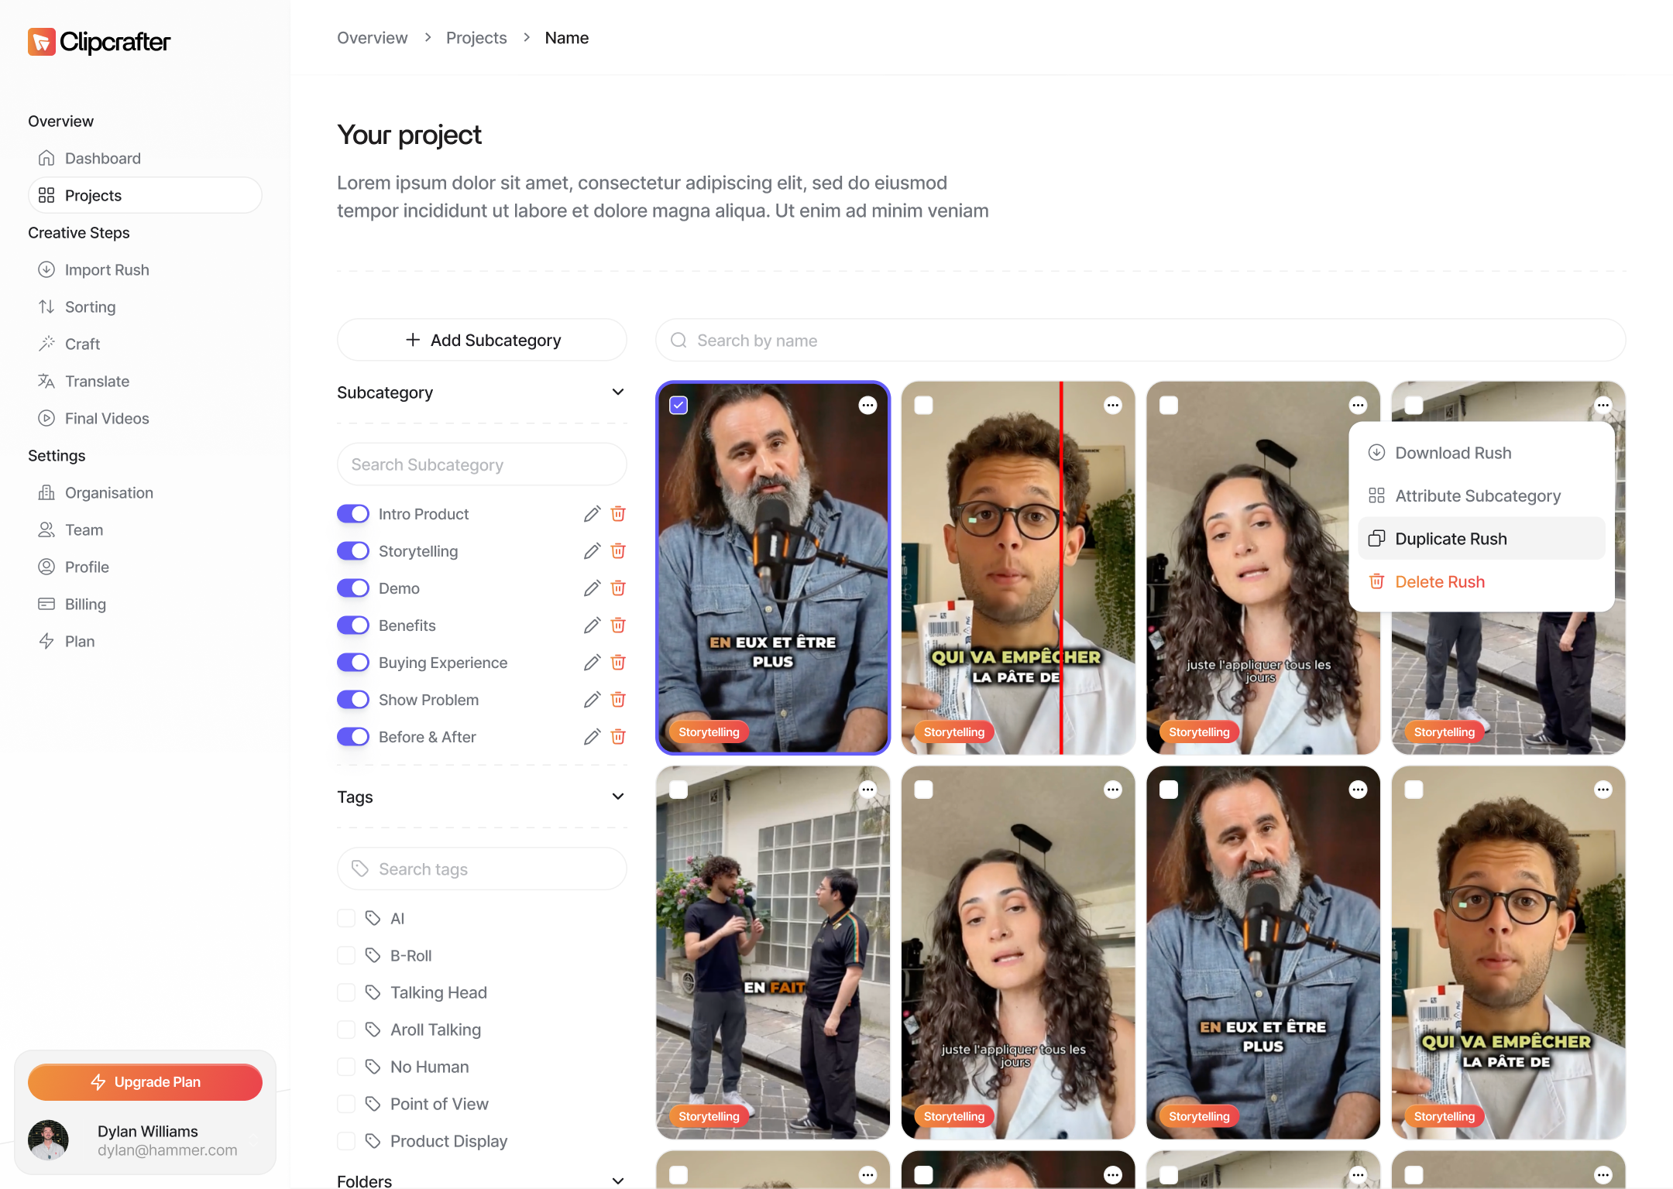
Task: Click the Import Rush download icon in sidebar
Action: pyautogui.click(x=46, y=269)
